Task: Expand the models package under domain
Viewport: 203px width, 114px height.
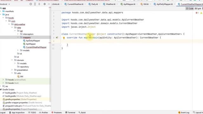Action: [x=15, y=63]
